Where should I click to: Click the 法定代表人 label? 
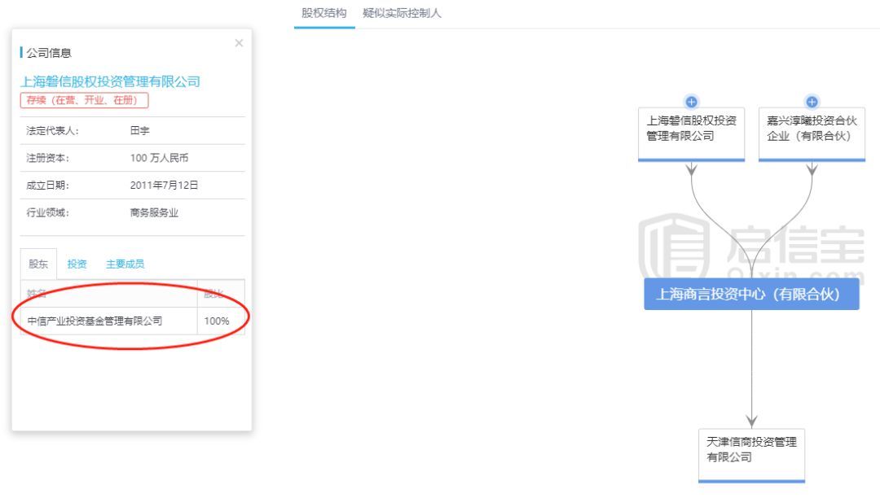click(52, 130)
